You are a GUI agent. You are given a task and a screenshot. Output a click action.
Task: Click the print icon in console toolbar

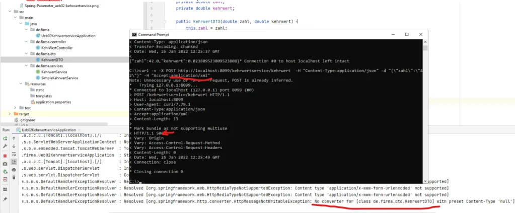pyautogui.click(x=14, y=170)
